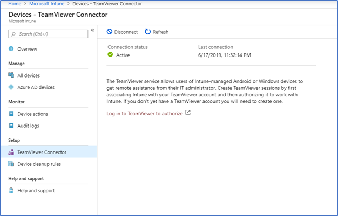338x216 pixels.
Task: Collapse the sidebar with double chevron
Action: pos(92,30)
